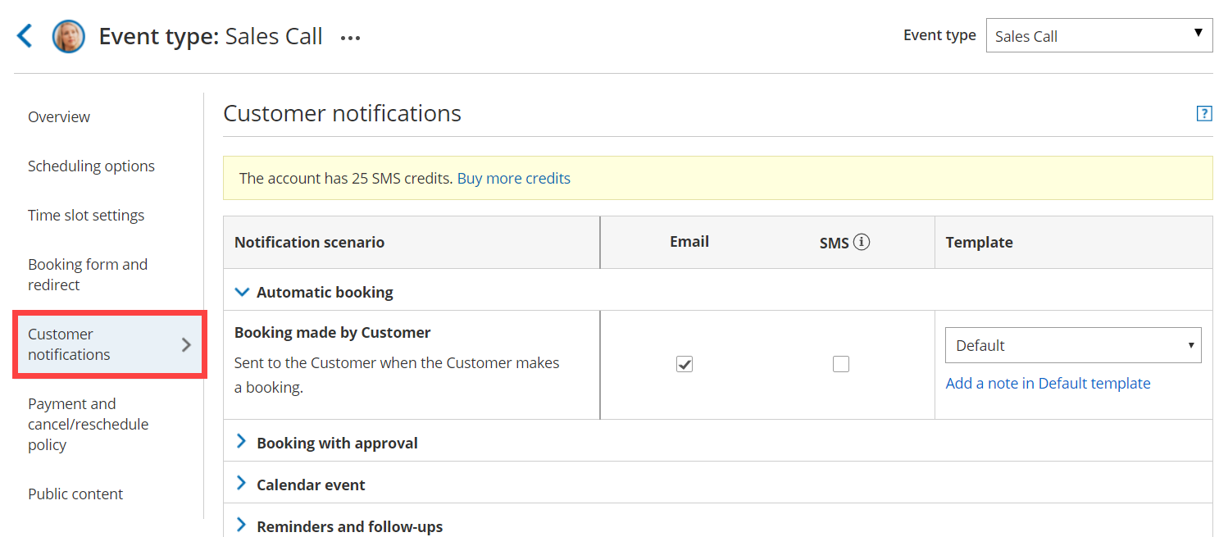Viewport: 1228px width, 537px height.
Task: Uncheck Email for Booking made by Customer
Action: (x=684, y=364)
